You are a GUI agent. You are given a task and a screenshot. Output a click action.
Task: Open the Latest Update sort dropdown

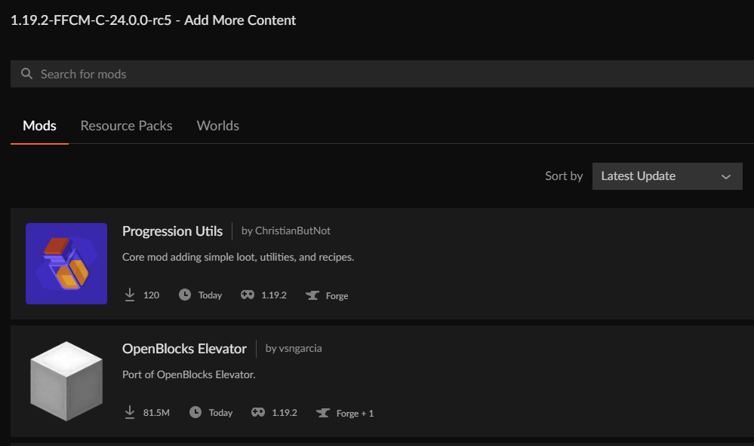click(x=666, y=176)
